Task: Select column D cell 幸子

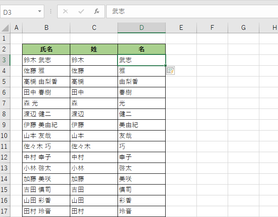Action: (x=141, y=157)
